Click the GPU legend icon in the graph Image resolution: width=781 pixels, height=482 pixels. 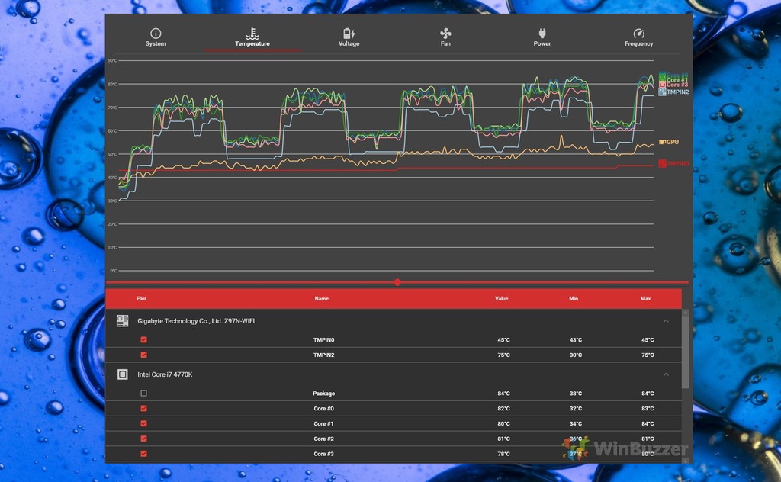[x=662, y=142]
